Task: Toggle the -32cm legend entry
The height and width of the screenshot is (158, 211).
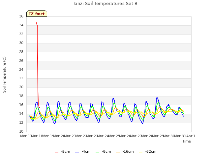Action: point(147,151)
